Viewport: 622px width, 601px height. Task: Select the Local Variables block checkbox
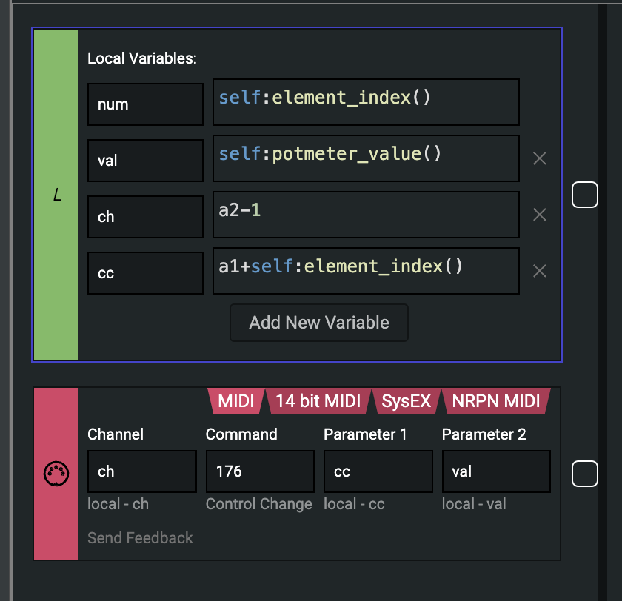tap(585, 195)
